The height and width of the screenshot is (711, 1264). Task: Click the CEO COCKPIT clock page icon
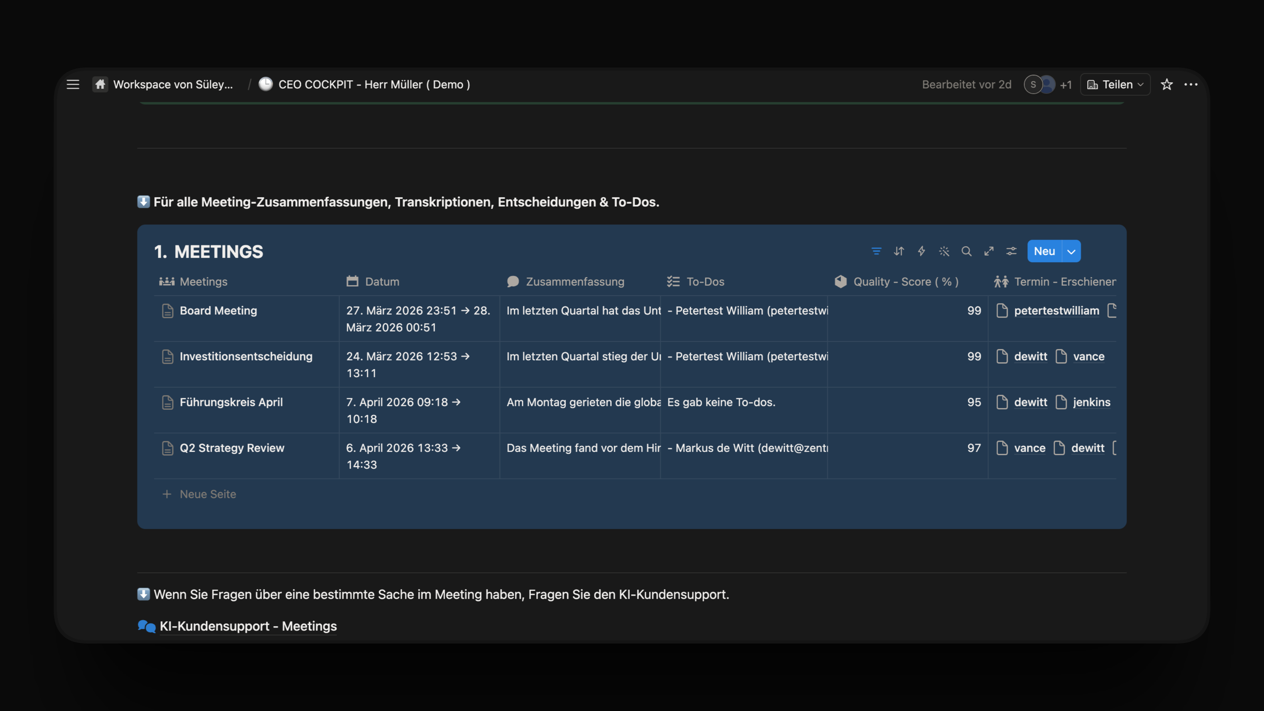265,84
